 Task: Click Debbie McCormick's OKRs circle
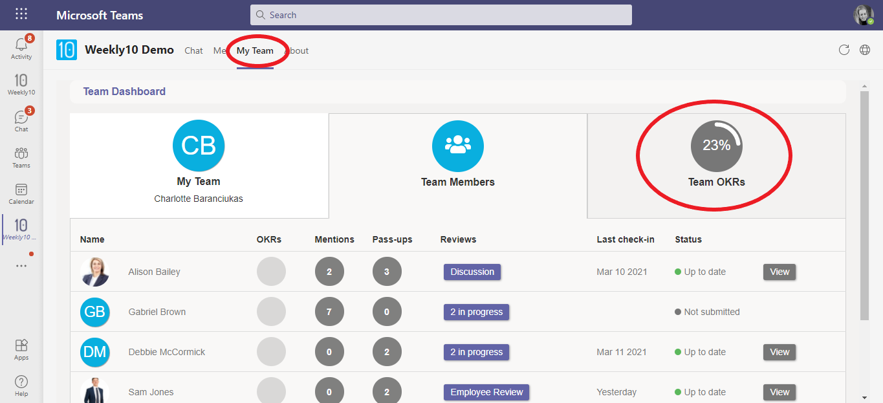click(x=271, y=352)
